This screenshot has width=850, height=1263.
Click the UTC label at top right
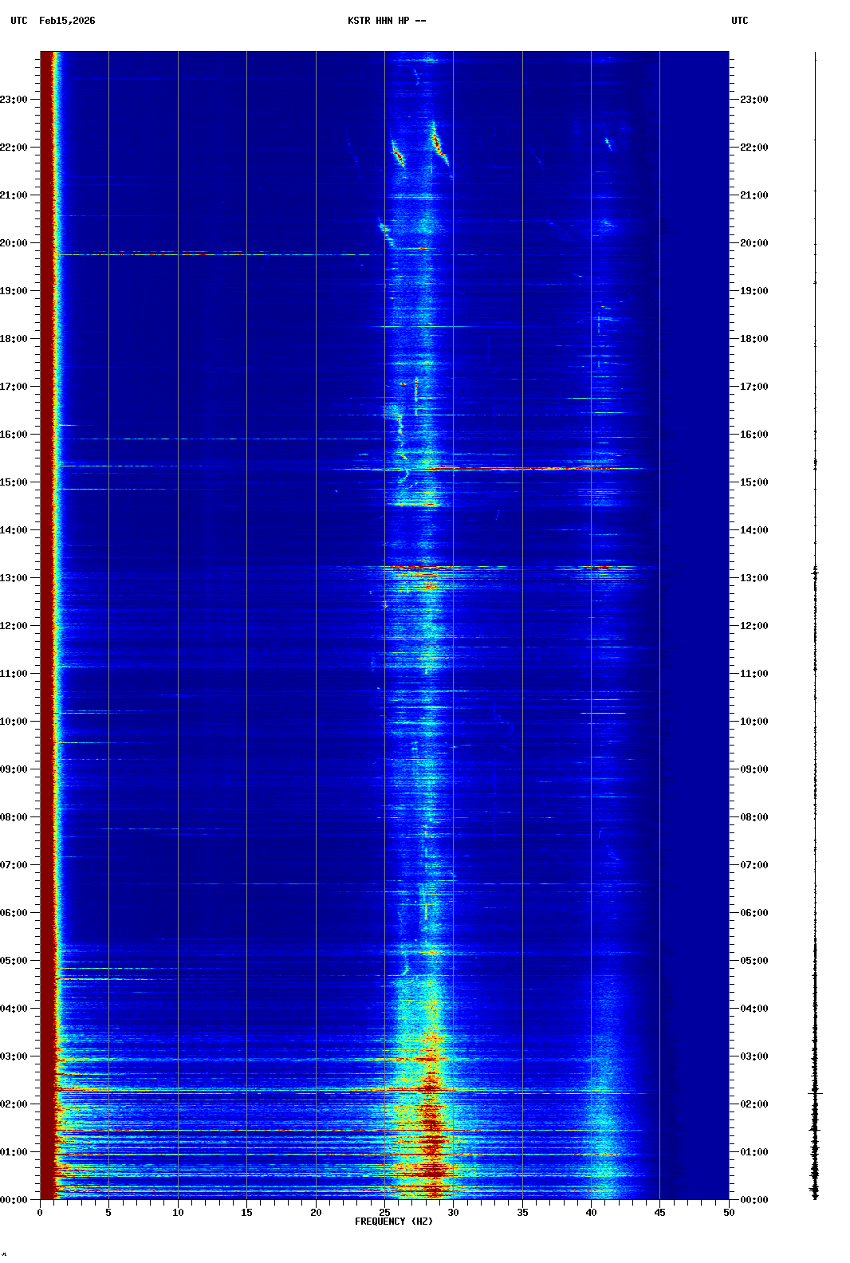[739, 21]
